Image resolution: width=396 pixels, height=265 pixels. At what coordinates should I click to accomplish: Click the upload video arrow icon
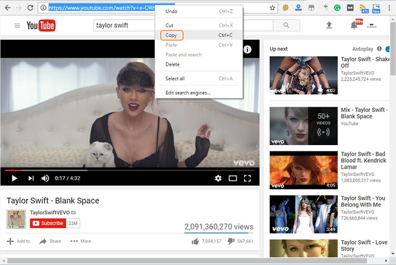coord(329,25)
